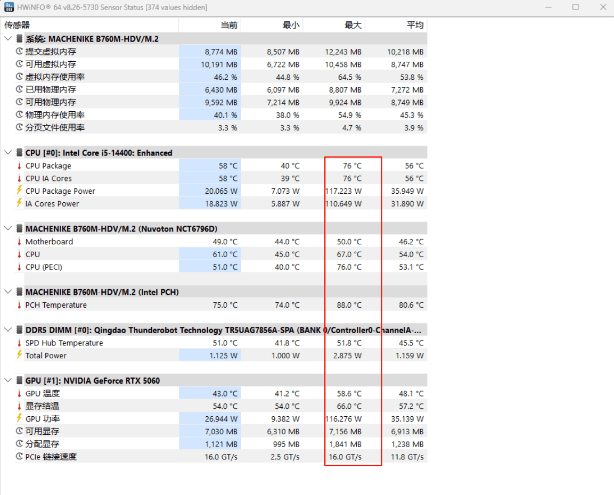Click chip icon beside DDR5 DIMM [#0] header
The height and width of the screenshot is (495, 614).
(x=19, y=330)
